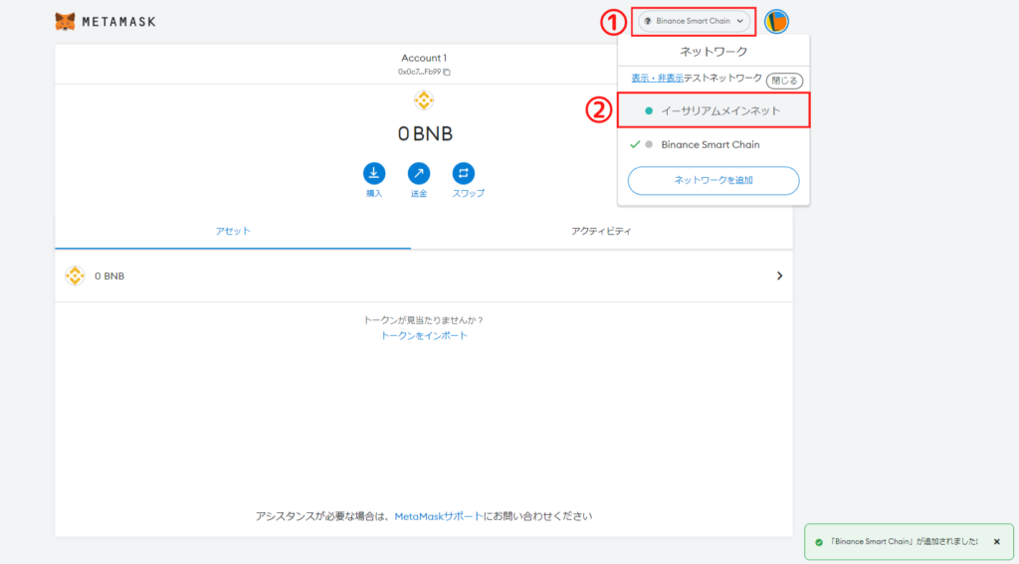1019x564 pixels.
Task: Click the Send (送金) arrow icon
Action: coord(419,173)
